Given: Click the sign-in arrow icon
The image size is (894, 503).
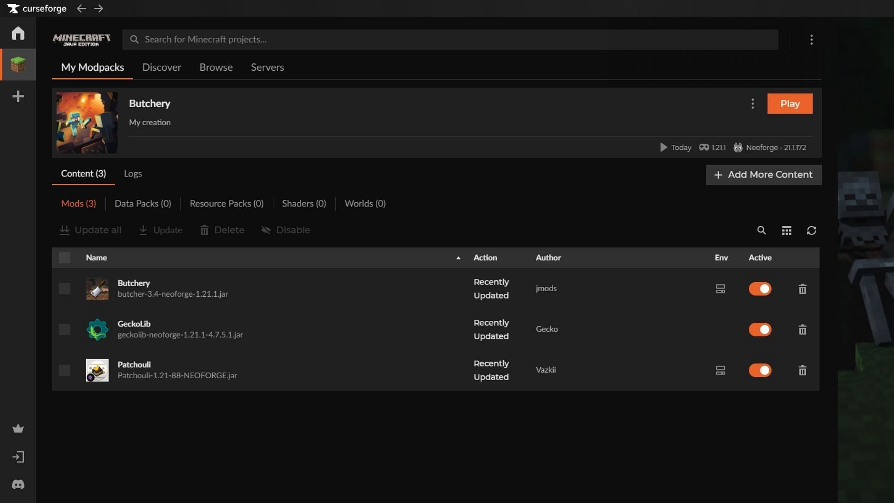Looking at the screenshot, I should tap(18, 457).
